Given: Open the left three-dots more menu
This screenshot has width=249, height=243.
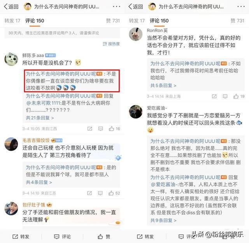Looking at the screenshot, I should coord(116,7).
